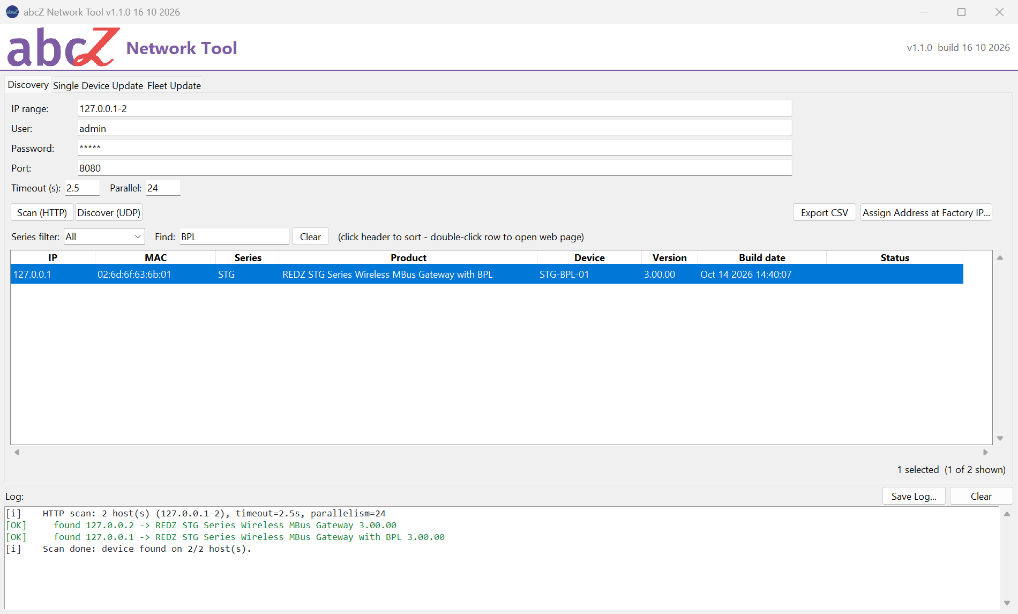Click the table's scroll right arrow

[985, 452]
